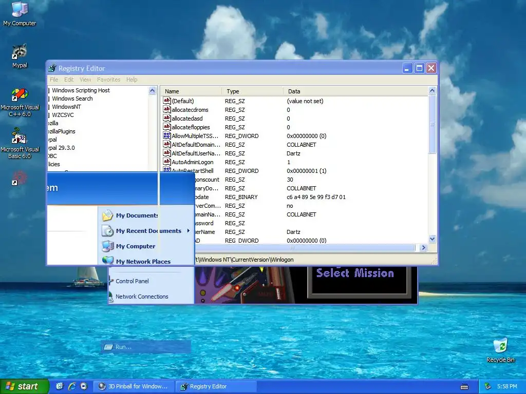
Task: Click values list scroll down arrow
Action: click(x=432, y=239)
